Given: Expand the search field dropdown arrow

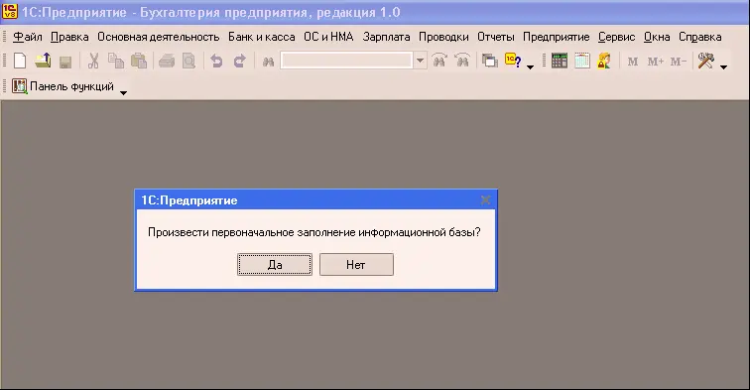Looking at the screenshot, I should coord(420,61).
